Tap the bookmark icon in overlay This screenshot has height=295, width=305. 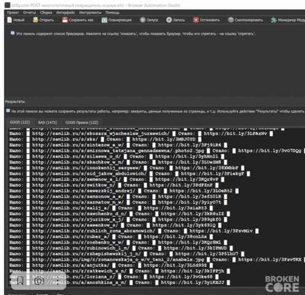click(x=20, y=281)
